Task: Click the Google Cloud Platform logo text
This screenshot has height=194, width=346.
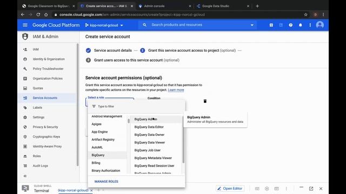Action: tap(56, 25)
